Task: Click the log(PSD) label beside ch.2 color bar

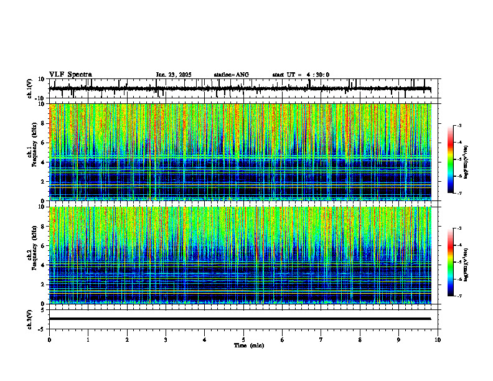Action: (466, 265)
